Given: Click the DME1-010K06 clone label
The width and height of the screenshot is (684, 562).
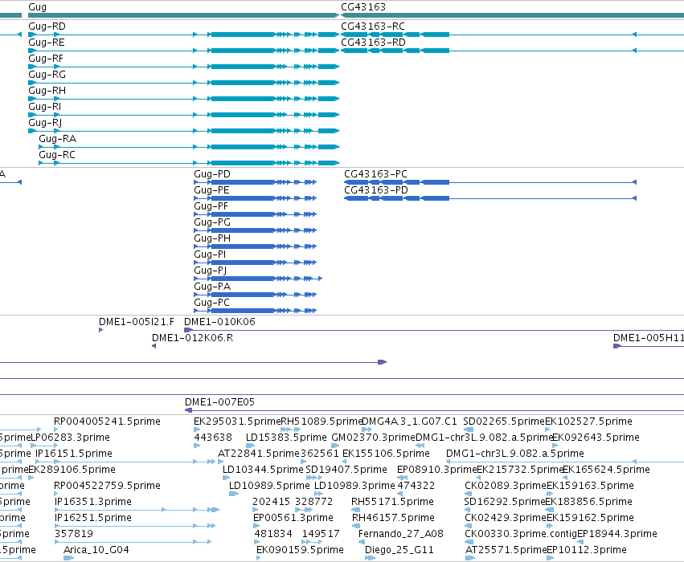Looking at the screenshot, I should [x=219, y=322].
